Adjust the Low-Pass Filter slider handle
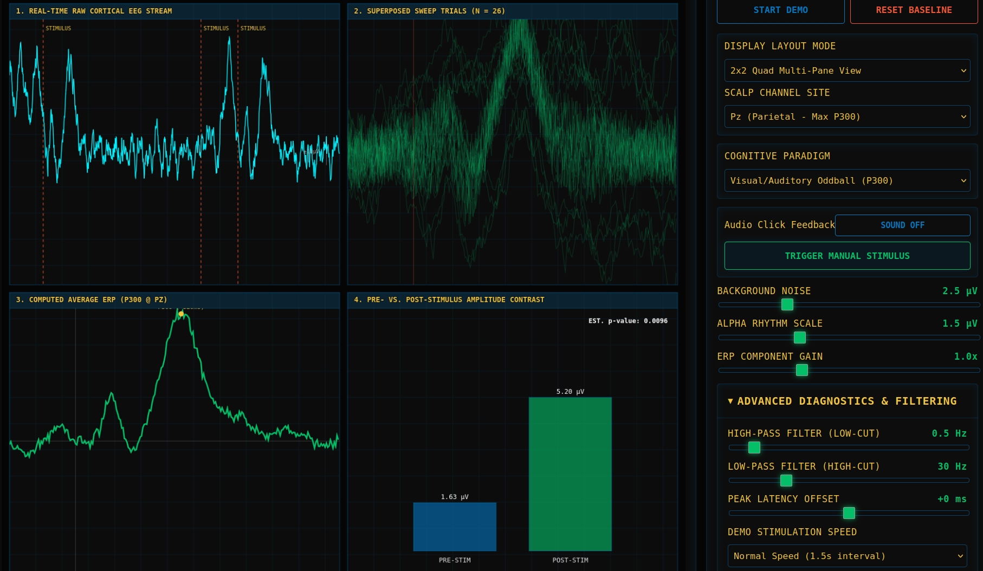This screenshot has height=571, width=983. pos(786,480)
